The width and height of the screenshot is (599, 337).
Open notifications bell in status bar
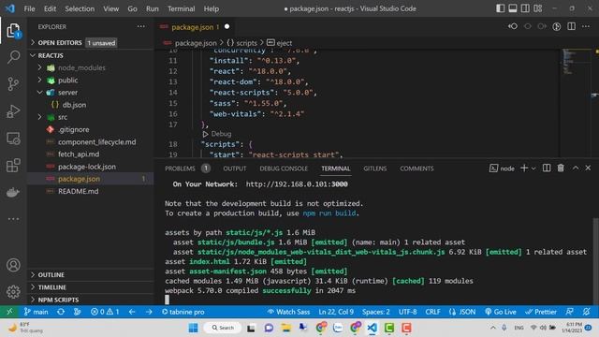pos(587,312)
